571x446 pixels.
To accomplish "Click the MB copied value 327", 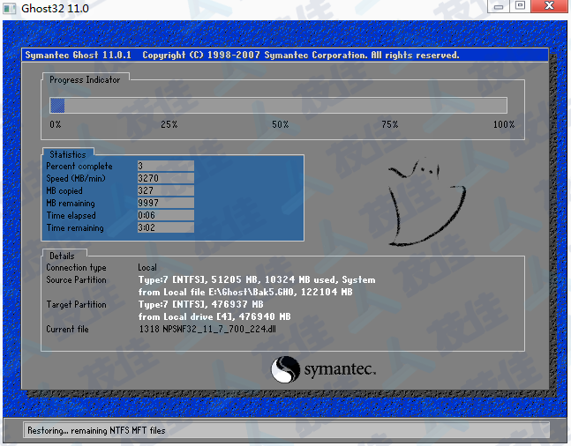I will (166, 190).
